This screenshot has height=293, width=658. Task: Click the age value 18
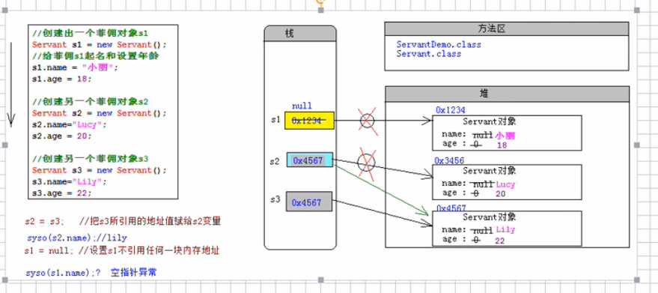tap(502, 145)
